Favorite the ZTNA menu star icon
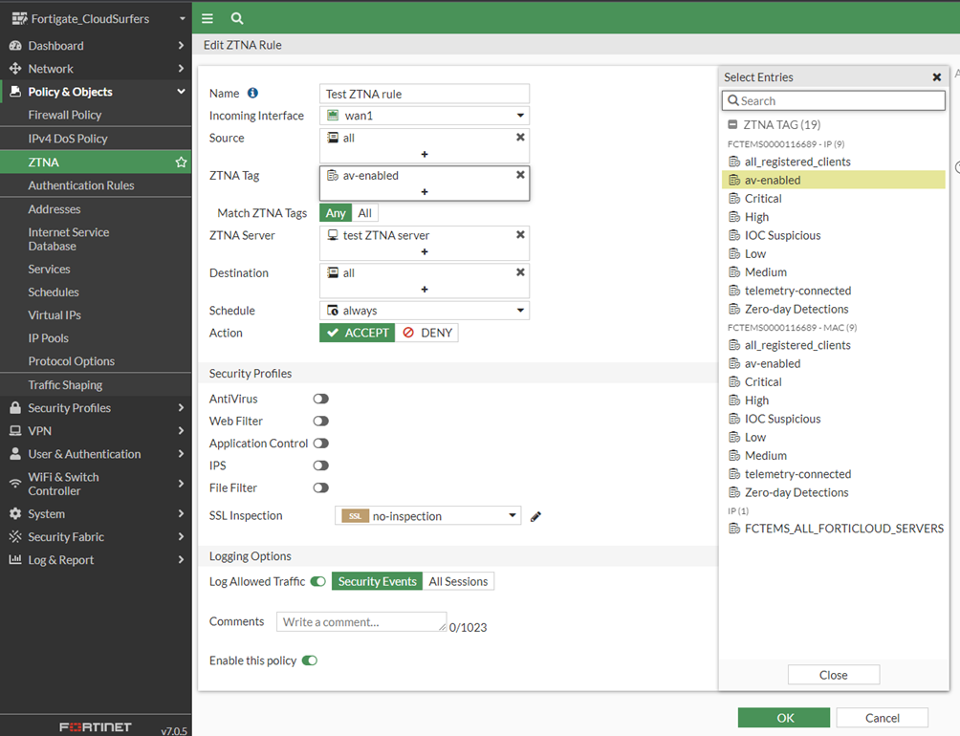 coord(181,162)
